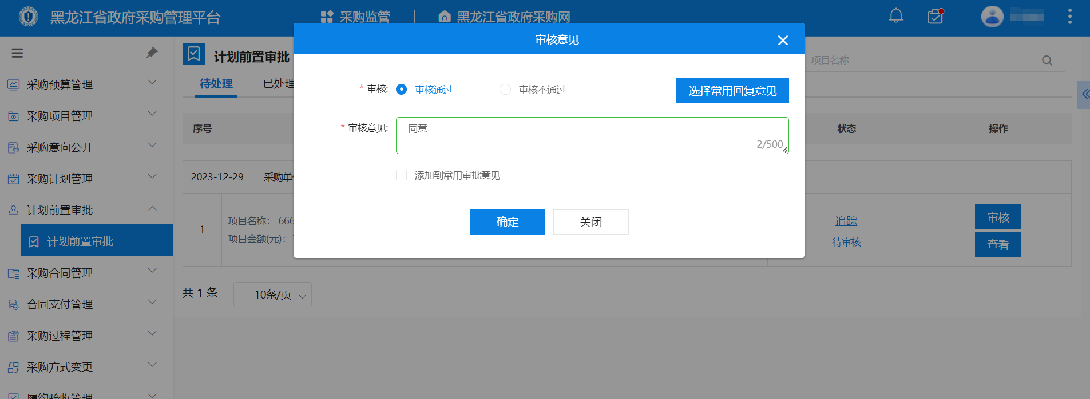Click the home icon beside 黑龙江省政府采购网
The height and width of the screenshot is (399, 1090).
click(444, 17)
